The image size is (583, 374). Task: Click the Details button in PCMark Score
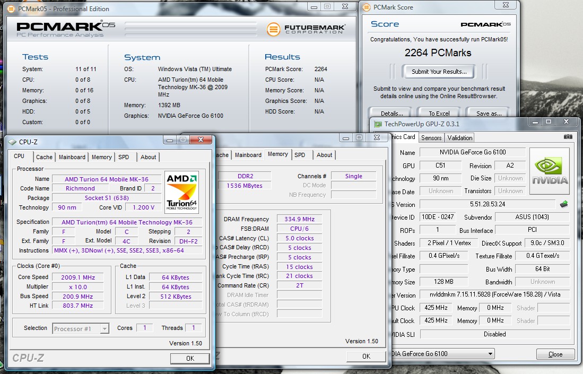391,113
